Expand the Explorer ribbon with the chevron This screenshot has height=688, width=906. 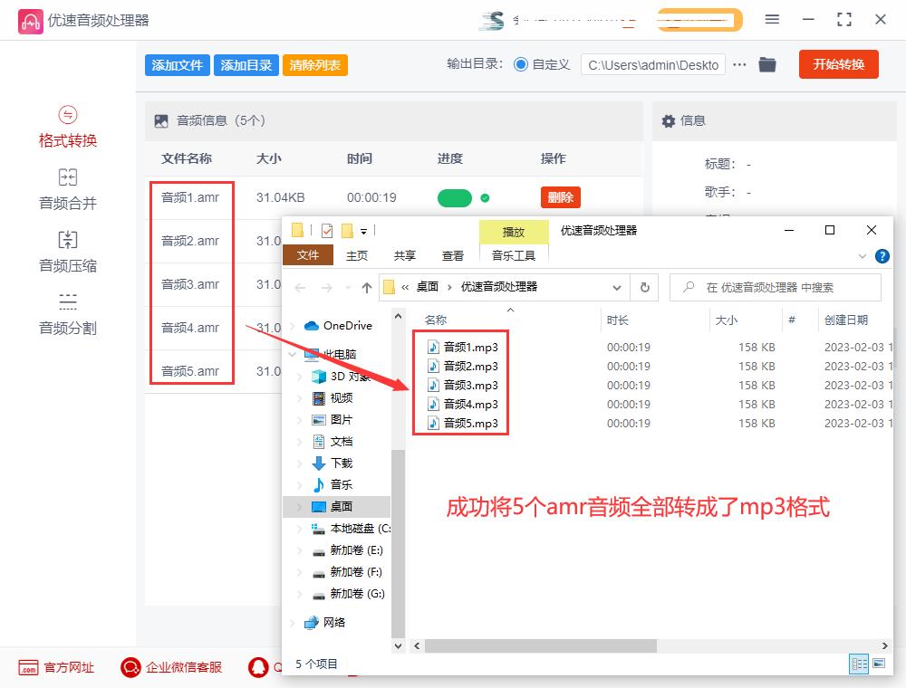(863, 255)
